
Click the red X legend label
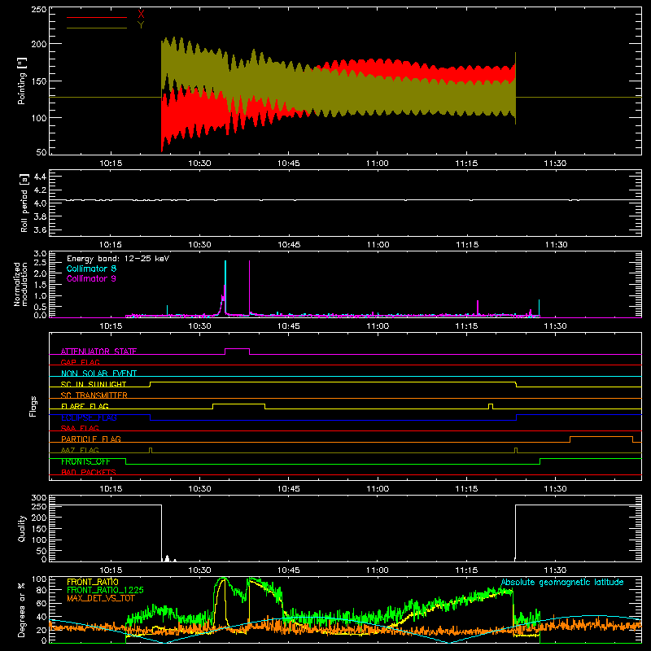click(141, 15)
